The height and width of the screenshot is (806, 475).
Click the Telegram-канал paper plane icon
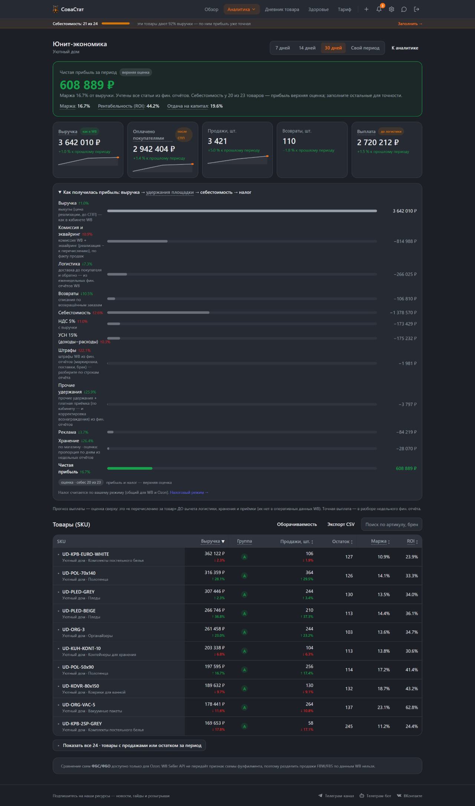pyautogui.click(x=320, y=796)
